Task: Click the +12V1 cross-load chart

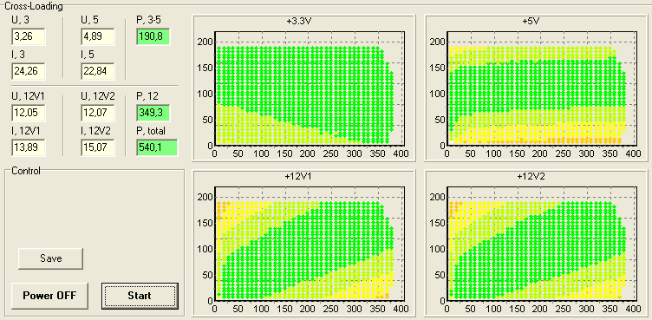Action: pyautogui.click(x=304, y=243)
